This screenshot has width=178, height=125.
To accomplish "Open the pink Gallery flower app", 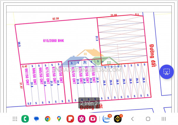I will 82,119.
